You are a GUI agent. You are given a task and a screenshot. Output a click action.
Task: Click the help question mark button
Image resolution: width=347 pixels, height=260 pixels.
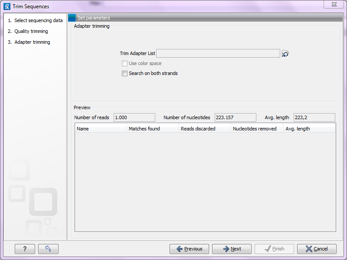pyautogui.click(x=25, y=249)
